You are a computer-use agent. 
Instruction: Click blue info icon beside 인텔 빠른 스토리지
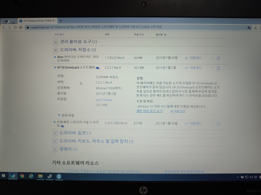62,126
